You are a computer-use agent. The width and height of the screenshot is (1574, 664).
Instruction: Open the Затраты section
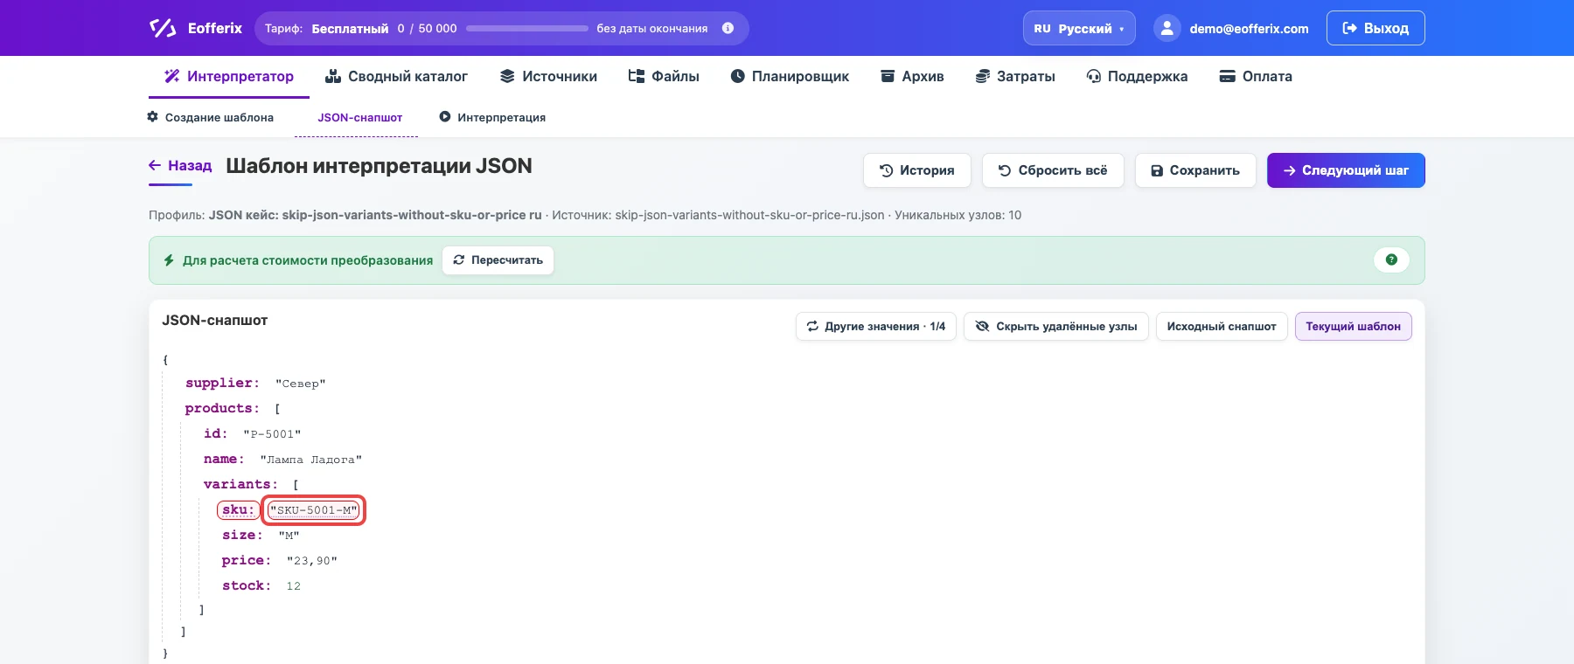point(1015,77)
